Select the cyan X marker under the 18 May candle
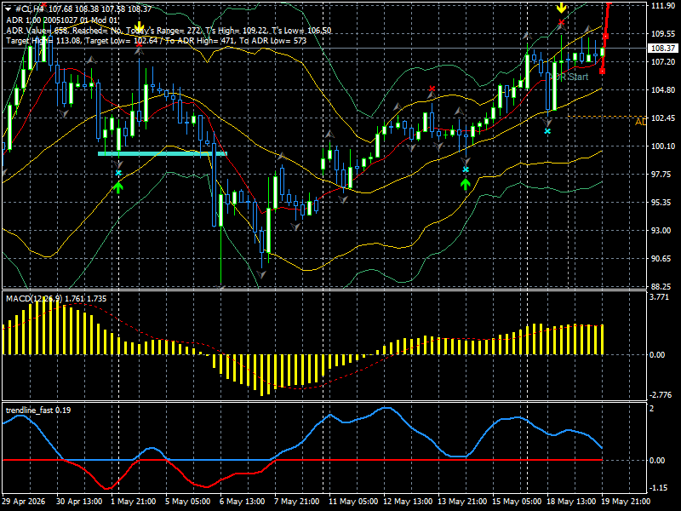Viewport: 681px width, 511px height. 547,131
